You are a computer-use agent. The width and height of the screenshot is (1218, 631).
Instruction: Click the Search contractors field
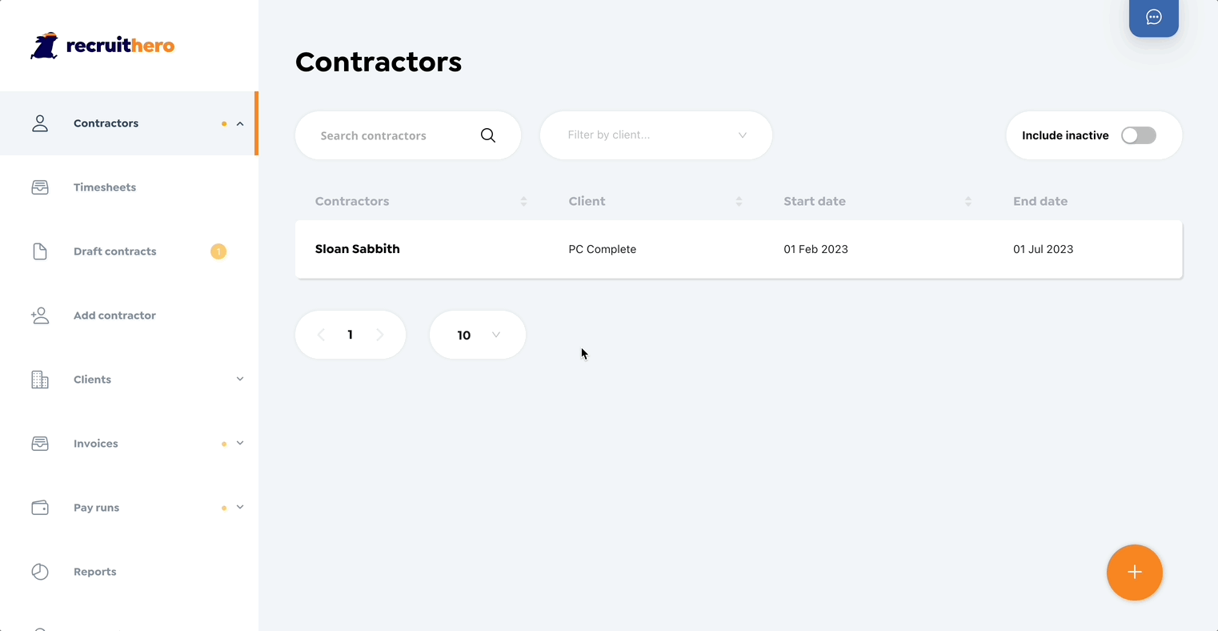tap(408, 135)
